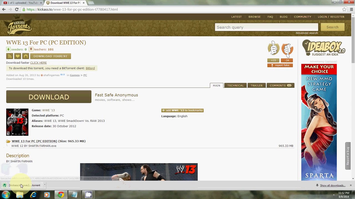Click the notepad-like taskbar icon

tap(74, 195)
